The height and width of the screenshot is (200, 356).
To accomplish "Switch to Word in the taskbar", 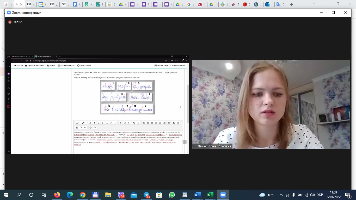I will 197,195.
